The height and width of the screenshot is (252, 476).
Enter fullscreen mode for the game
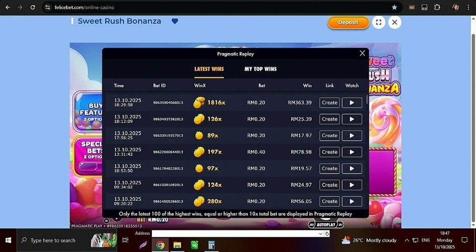378,22
